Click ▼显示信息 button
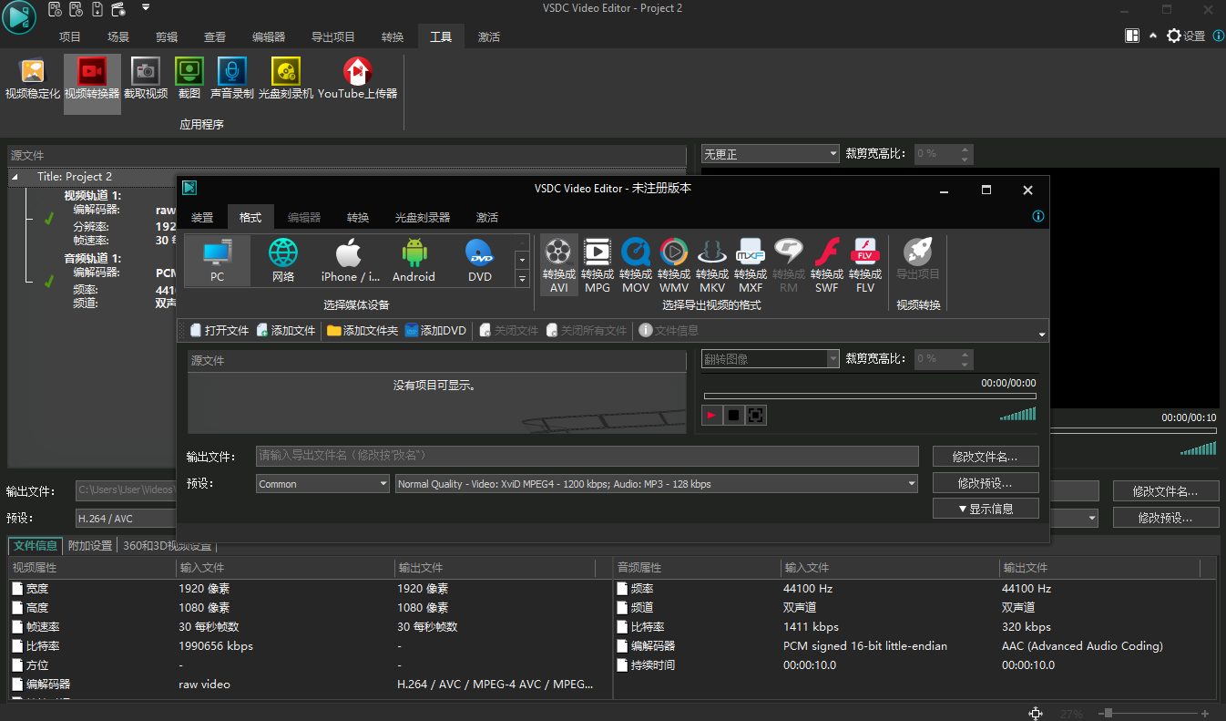The height and width of the screenshot is (721, 1226). (x=986, y=509)
